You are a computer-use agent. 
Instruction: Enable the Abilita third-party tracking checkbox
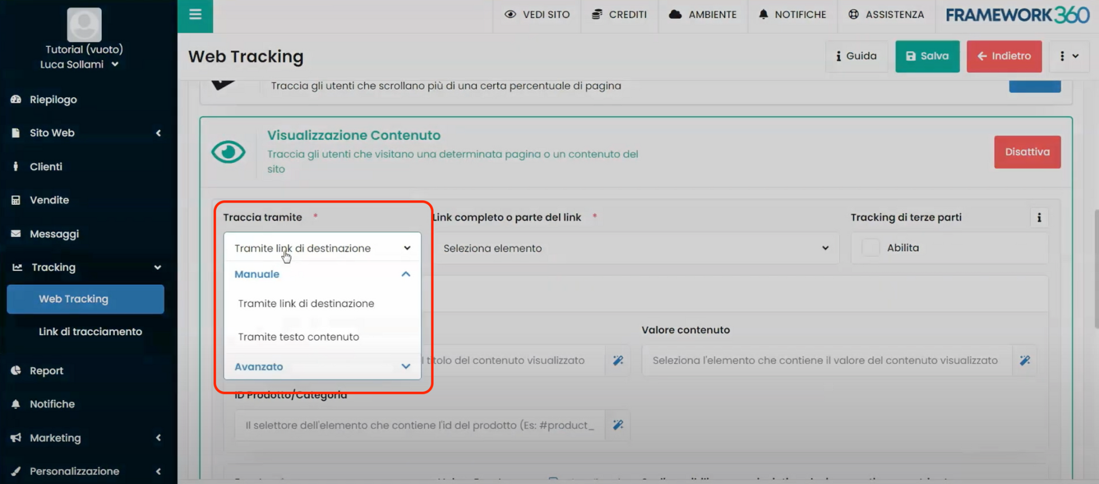[x=871, y=248]
